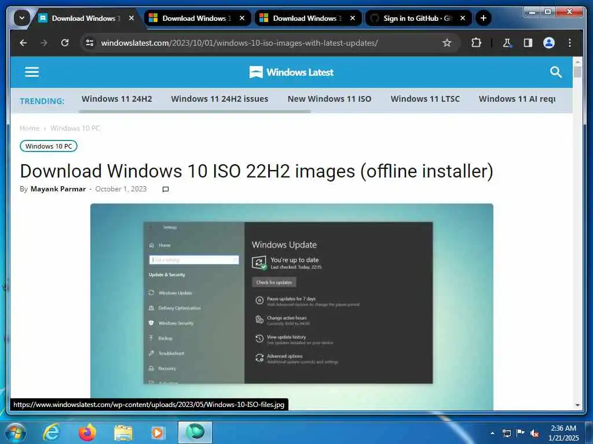Screen dimensions: 593x444
Task: Open Action Center flag icon
Action: (x=521, y=433)
